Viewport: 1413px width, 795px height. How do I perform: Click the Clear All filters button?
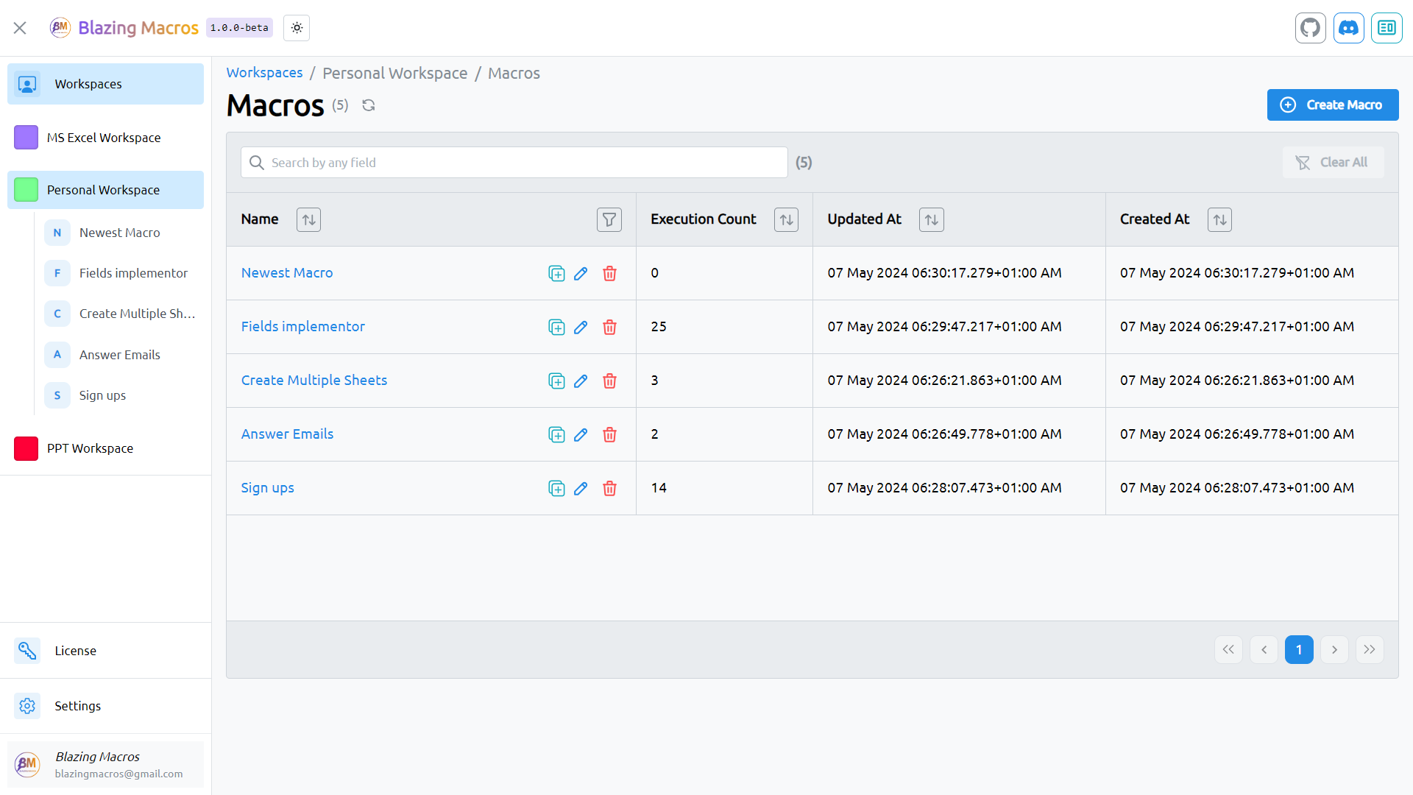(1333, 162)
